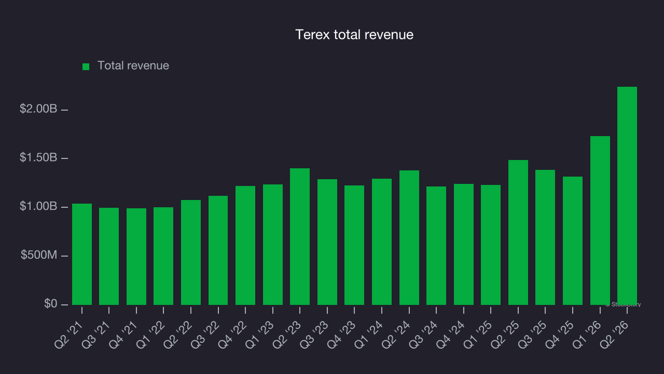The width and height of the screenshot is (664, 374).
Task: Select the Q3 '21 revenue bar
Action: tap(109, 256)
